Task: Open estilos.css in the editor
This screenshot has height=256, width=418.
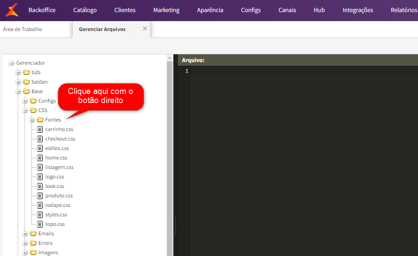Action: pyautogui.click(x=57, y=148)
